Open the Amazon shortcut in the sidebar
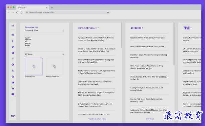 (13, 71)
